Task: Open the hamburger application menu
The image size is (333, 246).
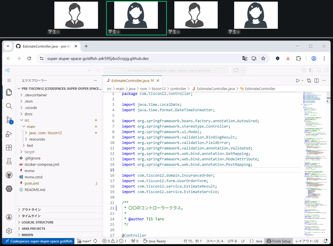Action: (x=9, y=81)
